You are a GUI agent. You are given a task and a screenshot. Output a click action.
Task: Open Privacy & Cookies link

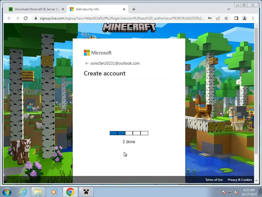click(240, 180)
